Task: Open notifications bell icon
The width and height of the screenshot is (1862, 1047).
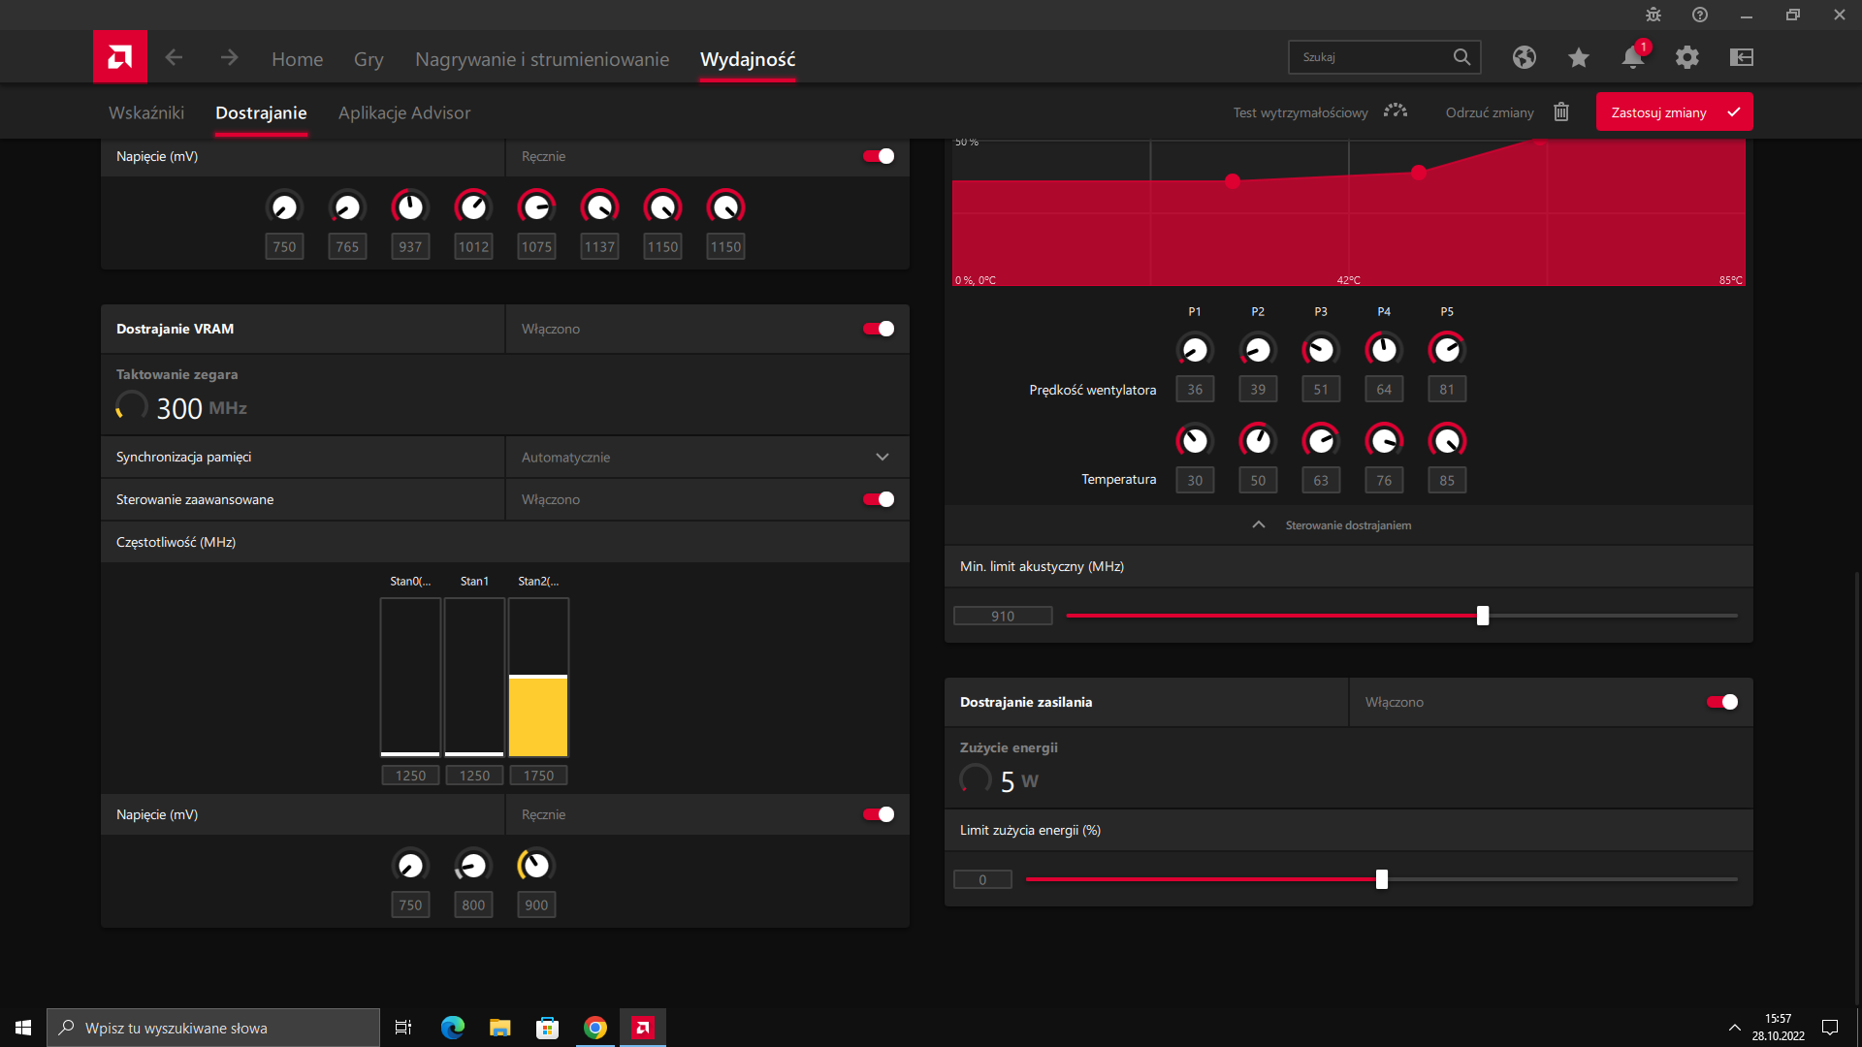Action: (x=1632, y=58)
